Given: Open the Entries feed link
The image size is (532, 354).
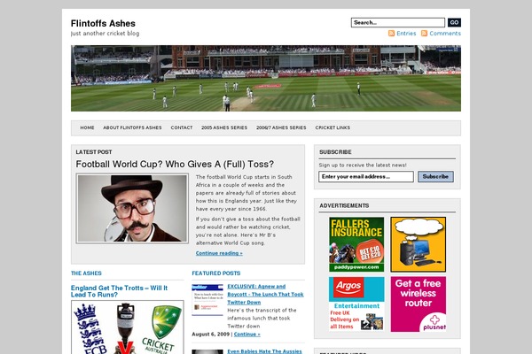Looking at the screenshot, I should pos(406,34).
